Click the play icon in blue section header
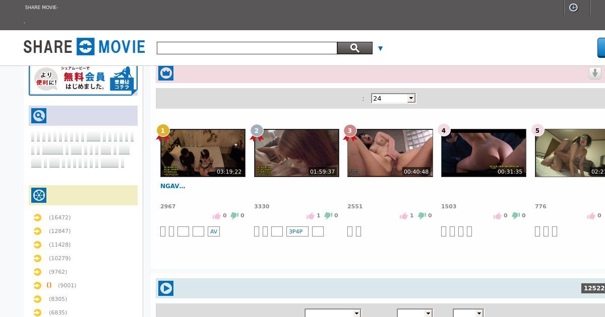 click(x=166, y=288)
